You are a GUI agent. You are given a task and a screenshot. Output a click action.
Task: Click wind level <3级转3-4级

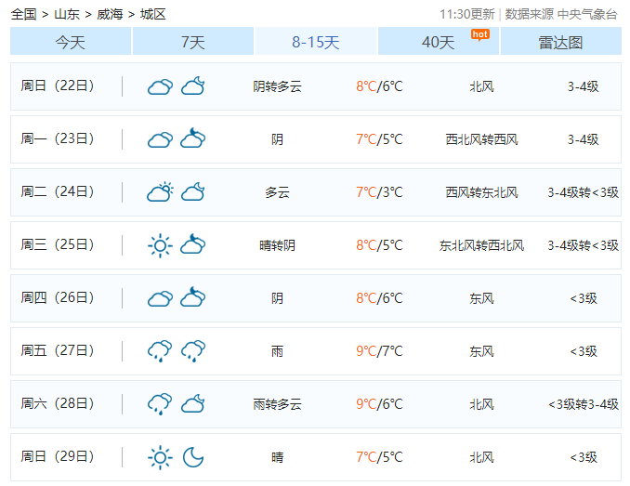584,404
